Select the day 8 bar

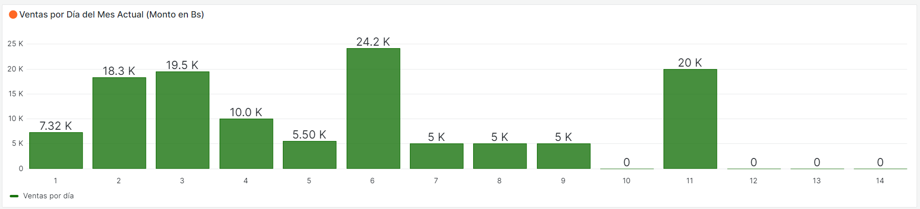(x=500, y=156)
